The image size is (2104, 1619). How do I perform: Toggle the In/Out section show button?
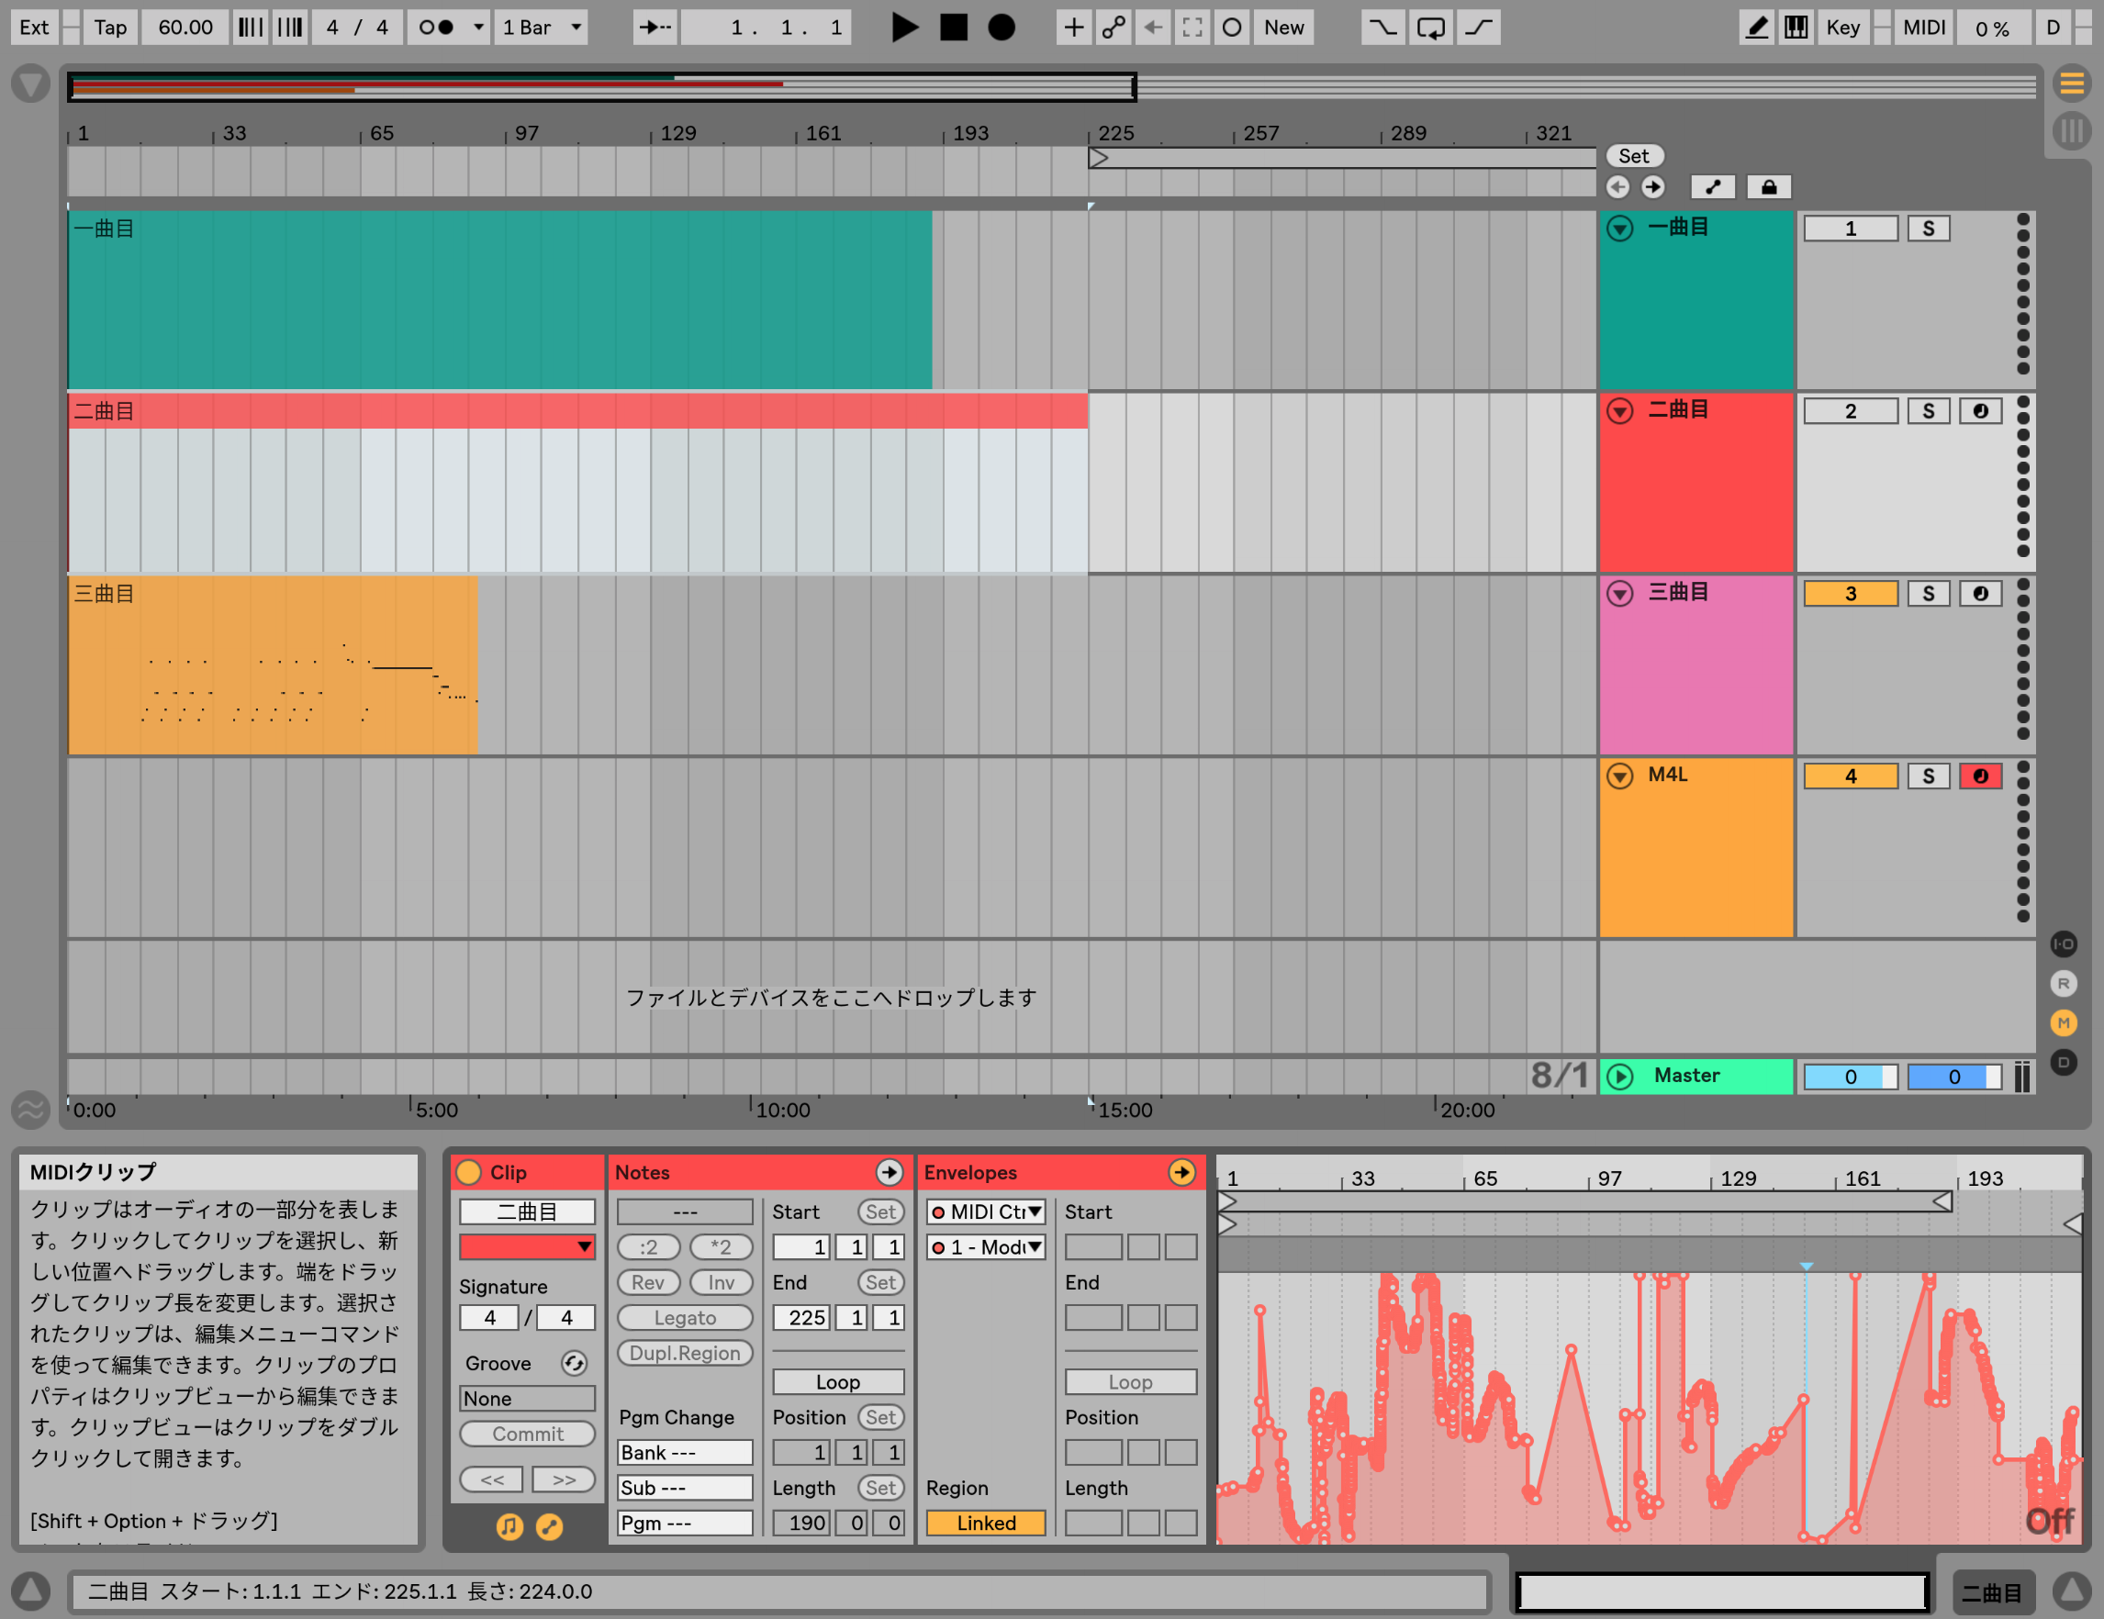point(2064,943)
